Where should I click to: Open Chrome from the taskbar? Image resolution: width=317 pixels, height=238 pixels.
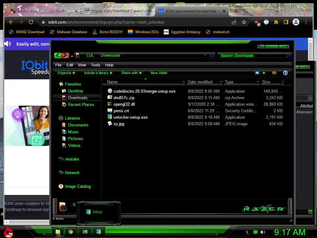pyautogui.click(x=71, y=232)
